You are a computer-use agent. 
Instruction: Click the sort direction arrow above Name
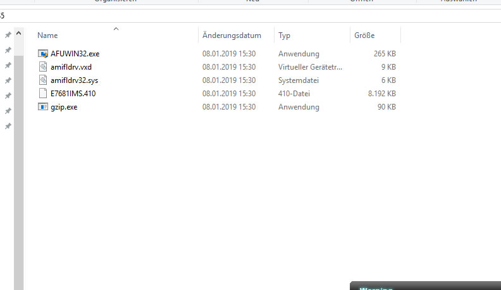point(116,28)
